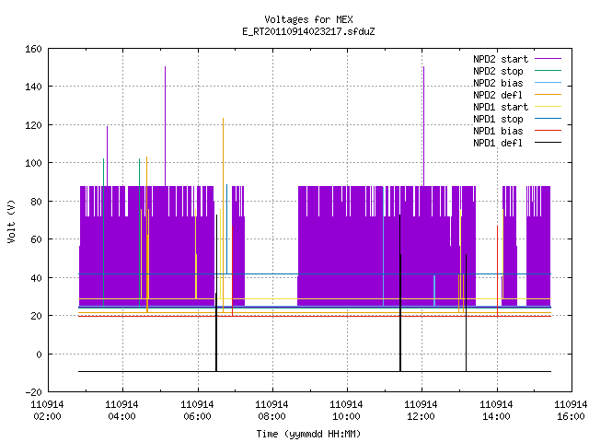Screen dimensions: 589x442
Task: Click the NPD2 bias cyan legend line
Action: (548, 83)
